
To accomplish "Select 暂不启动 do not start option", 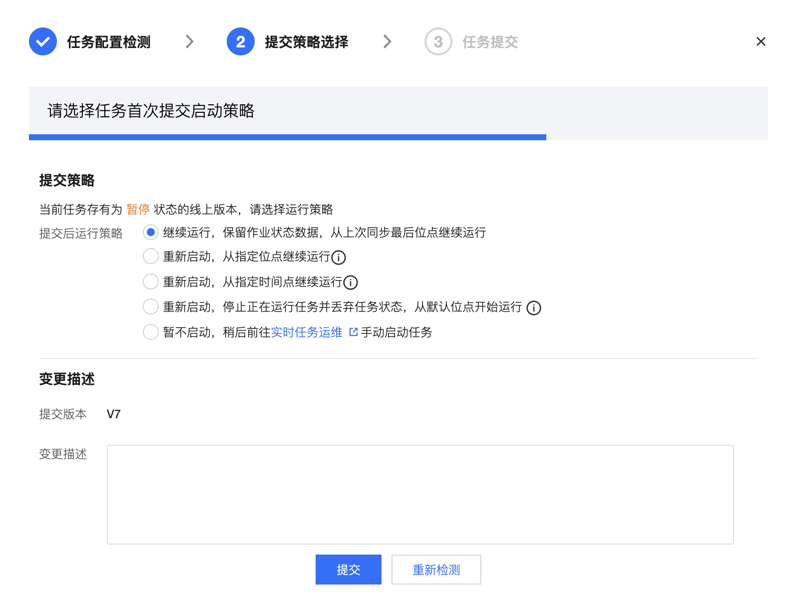I will pyautogui.click(x=151, y=332).
